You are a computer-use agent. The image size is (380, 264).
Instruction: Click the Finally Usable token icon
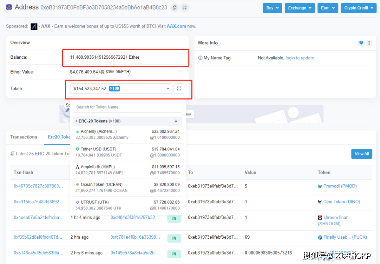320,237
